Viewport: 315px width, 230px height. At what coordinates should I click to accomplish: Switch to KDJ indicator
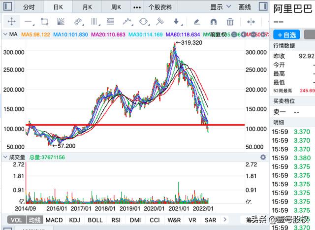pos(74,220)
